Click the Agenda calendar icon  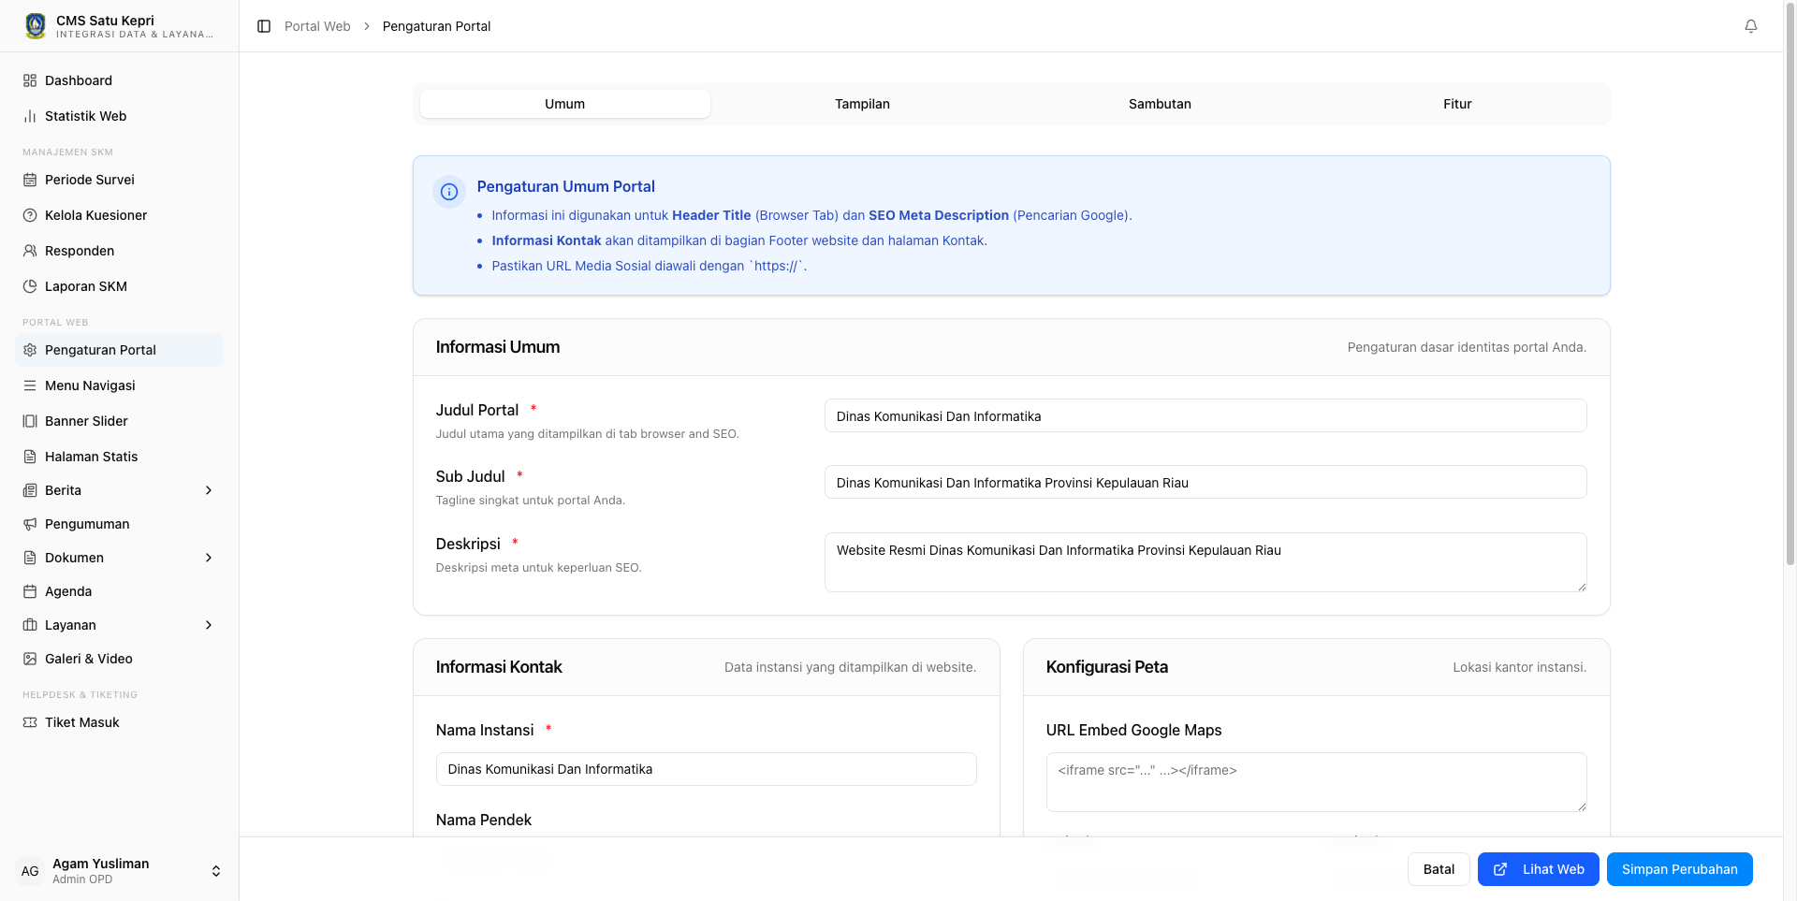30,591
